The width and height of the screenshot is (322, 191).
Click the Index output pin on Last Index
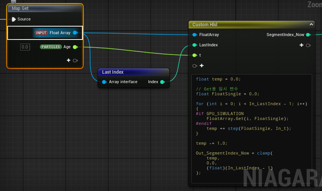(163, 82)
